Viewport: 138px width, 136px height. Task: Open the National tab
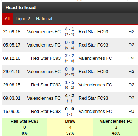pos(44,19)
